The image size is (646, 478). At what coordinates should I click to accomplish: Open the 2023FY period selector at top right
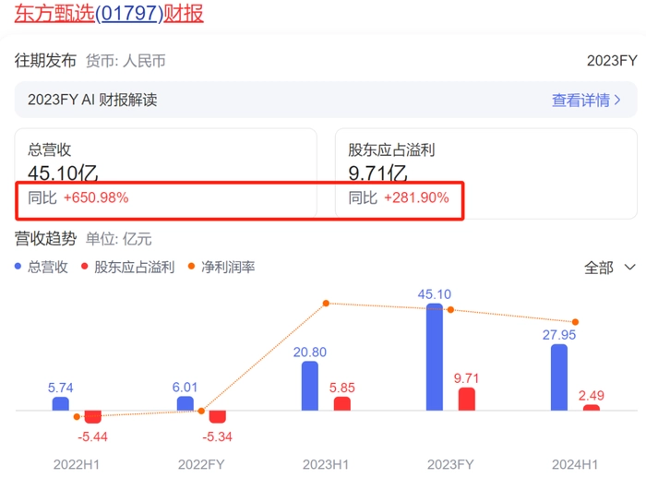point(612,61)
